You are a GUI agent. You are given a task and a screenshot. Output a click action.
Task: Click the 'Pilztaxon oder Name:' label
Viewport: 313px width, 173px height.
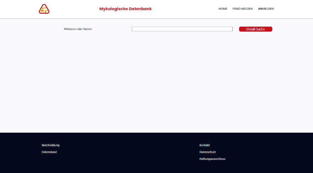(78, 29)
